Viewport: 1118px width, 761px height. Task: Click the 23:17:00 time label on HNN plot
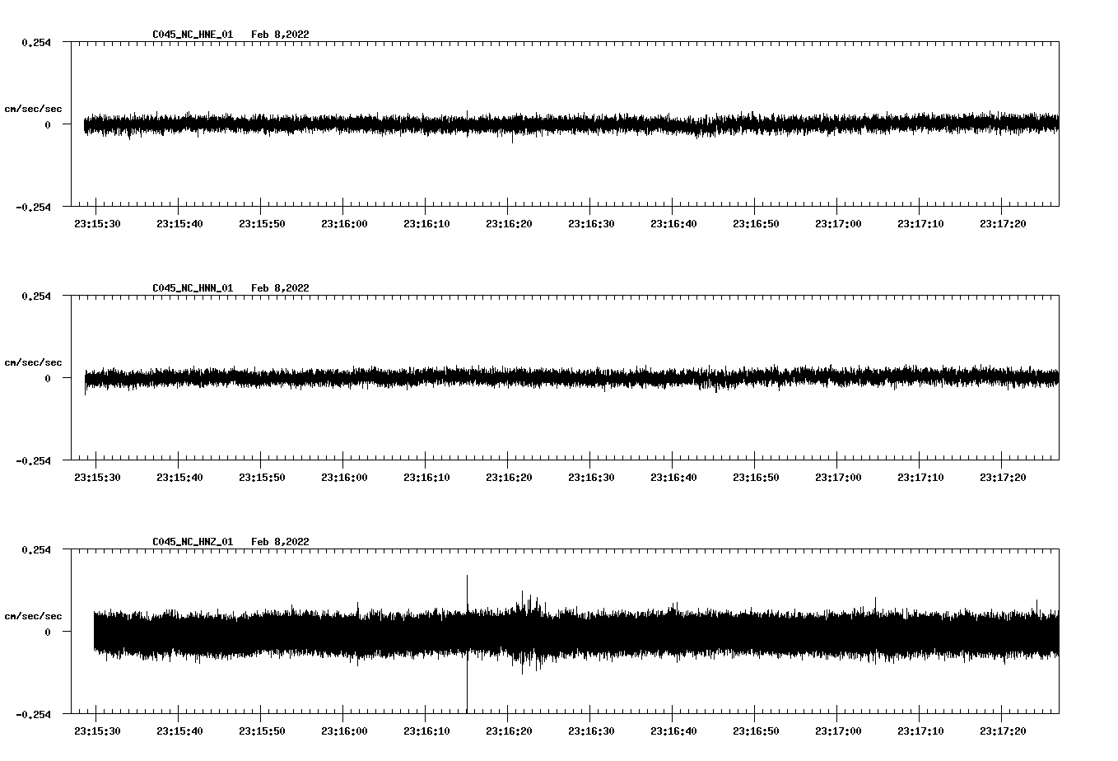click(x=838, y=478)
